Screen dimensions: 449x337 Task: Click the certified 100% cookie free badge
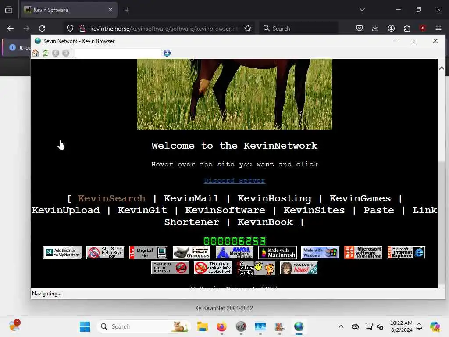(213, 268)
